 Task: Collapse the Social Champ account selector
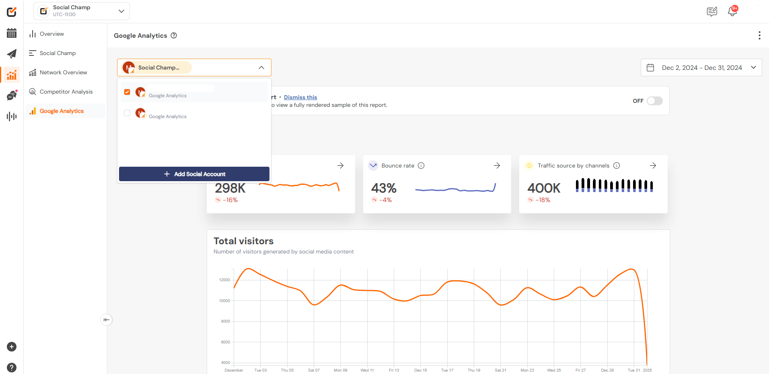tap(261, 67)
